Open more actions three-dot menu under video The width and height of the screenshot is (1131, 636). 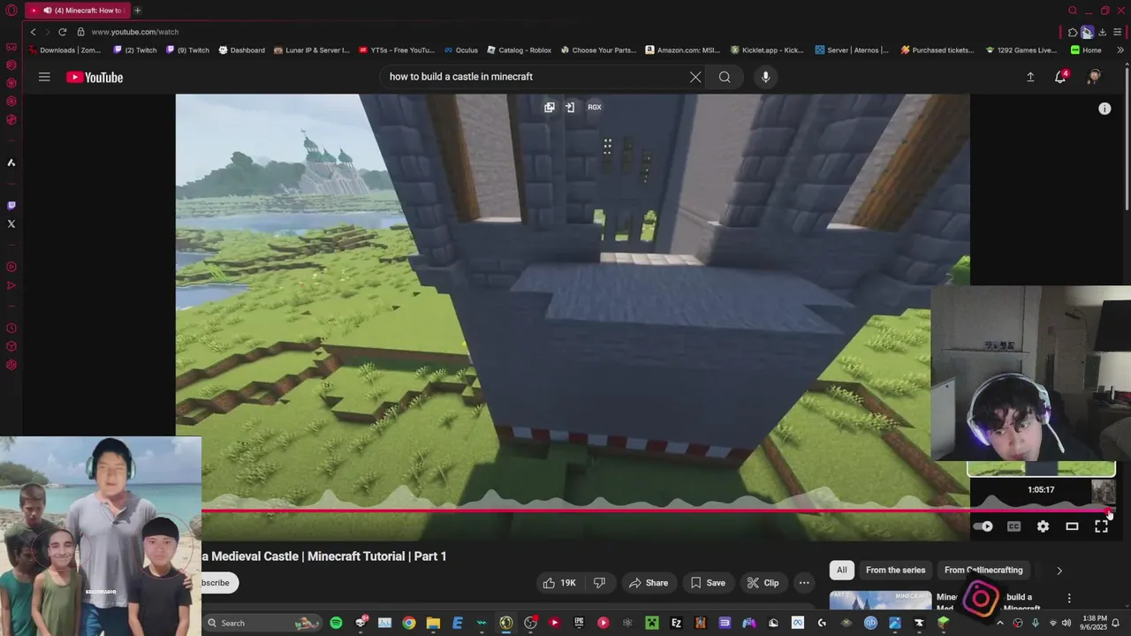804,583
